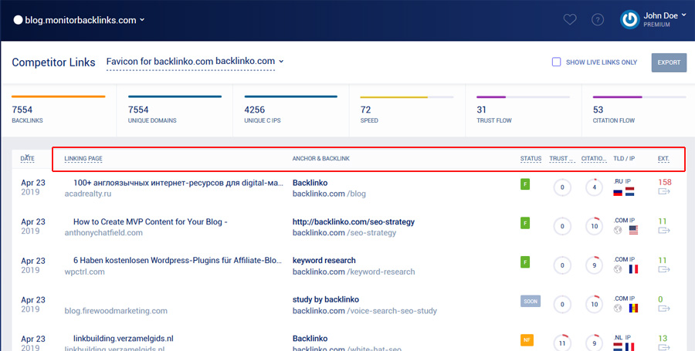Click the orange NF status icon
The height and width of the screenshot is (351, 695).
click(527, 340)
